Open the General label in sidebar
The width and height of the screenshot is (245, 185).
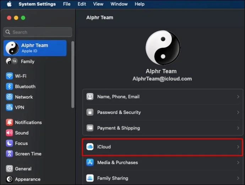pos(23,169)
